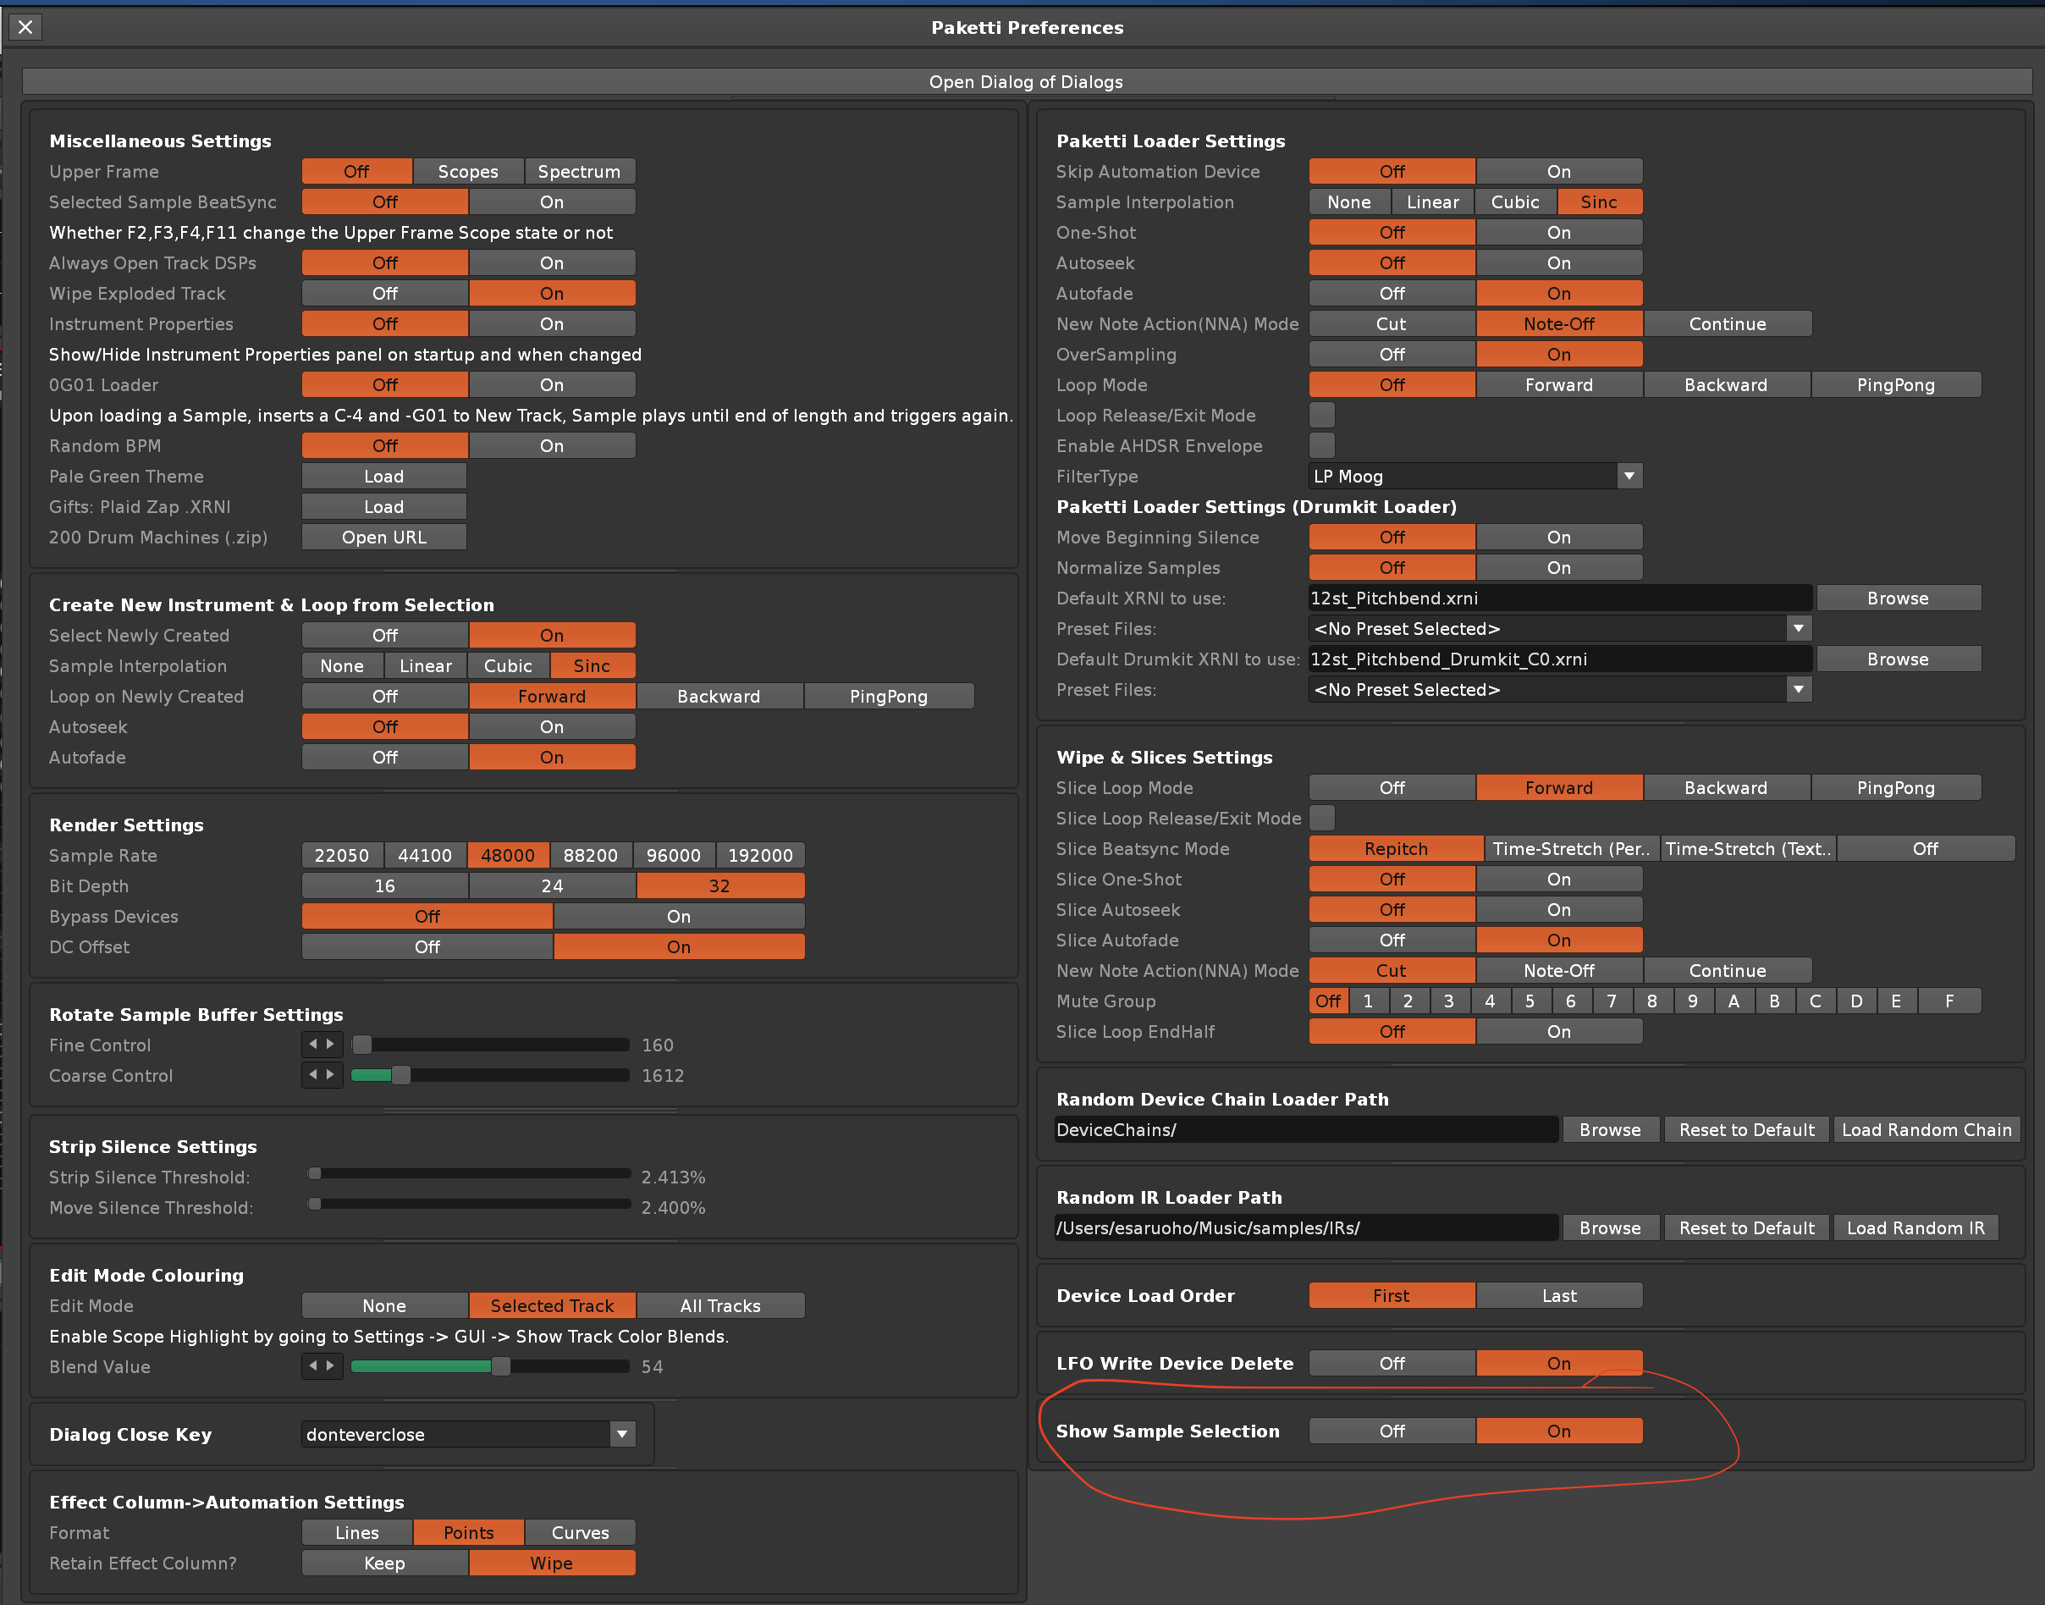This screenshot has height=1605, width=2045.
Task: Set Mute Group to A
Action: tap(1734, 1001)
